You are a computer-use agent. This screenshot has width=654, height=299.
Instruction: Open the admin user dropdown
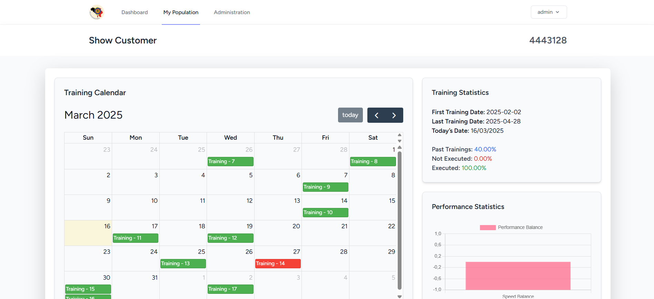pyautogui.click(x=548, y=12)
